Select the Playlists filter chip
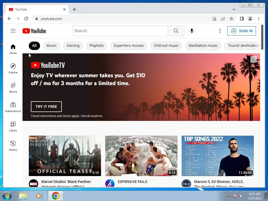268x201 pixels. point(96,46)
